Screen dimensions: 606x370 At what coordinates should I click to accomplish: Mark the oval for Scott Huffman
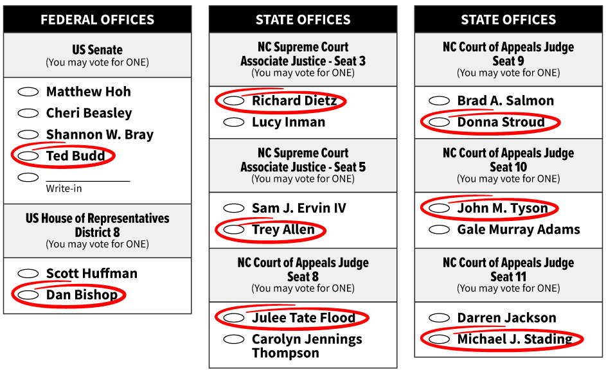(28, 274)
